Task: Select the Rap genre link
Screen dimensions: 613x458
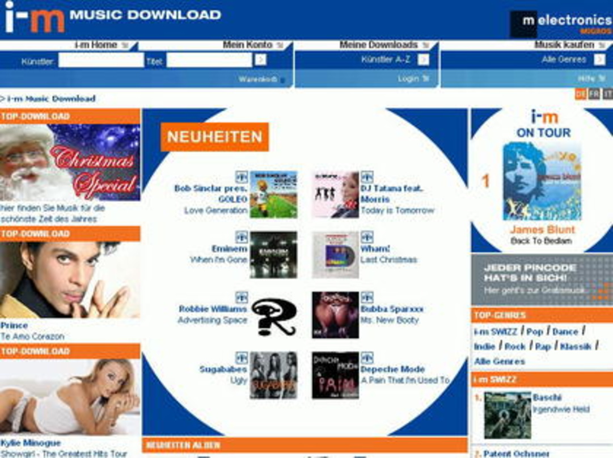Action: [543, 347]
